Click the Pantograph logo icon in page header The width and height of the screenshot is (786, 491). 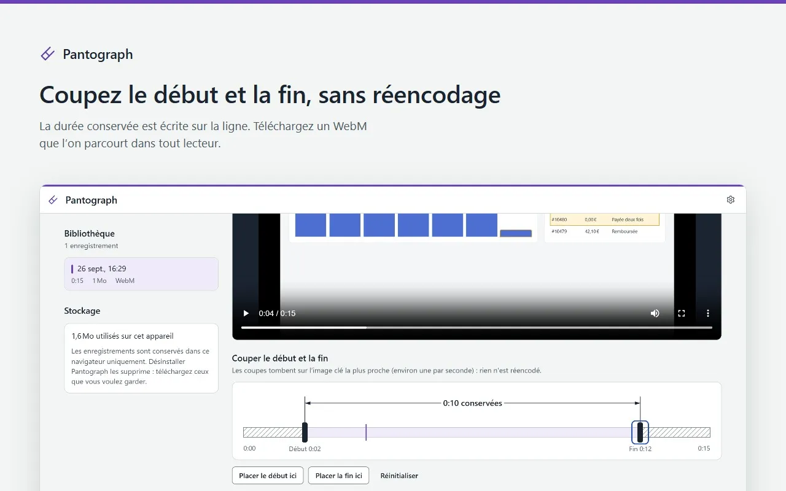[47, 54]
